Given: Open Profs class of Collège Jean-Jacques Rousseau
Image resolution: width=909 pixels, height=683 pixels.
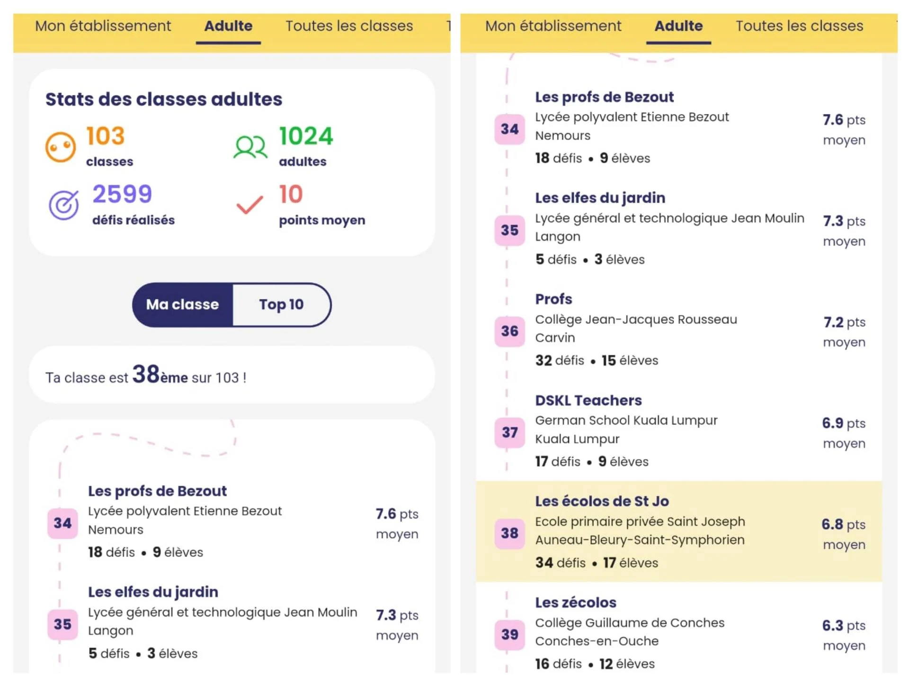Looking at the screenshot, I should pyautogui.click(x=553, y=299).
